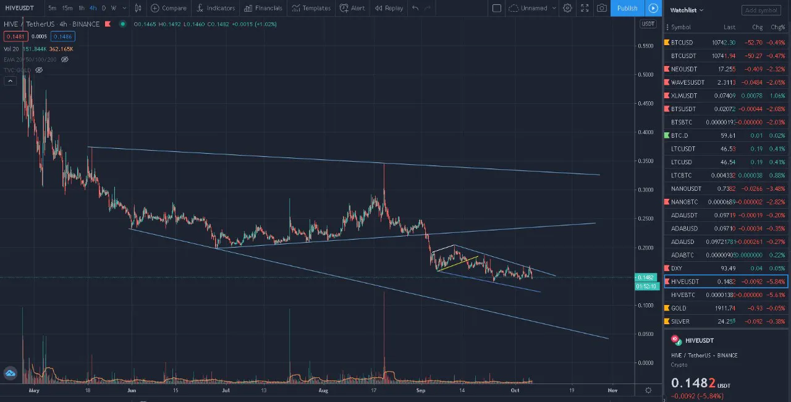Take a chart snapshot with camera icon
The width and height of the screenshot is (791, 402).
point(602,8)
